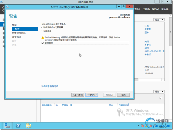
Task: Open 视图(V) menu in Server Manager
Action: click(156, 9)
